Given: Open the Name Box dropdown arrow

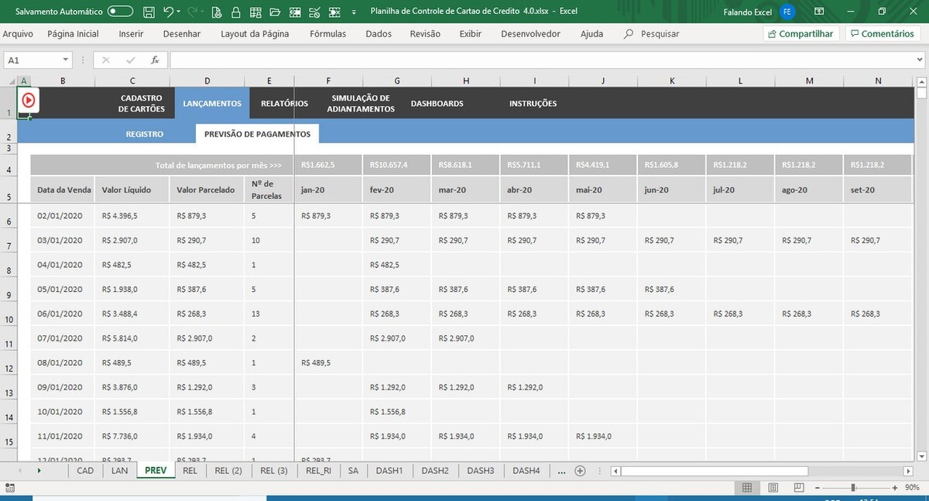Looking at the screenshot, I should point(66,60).
